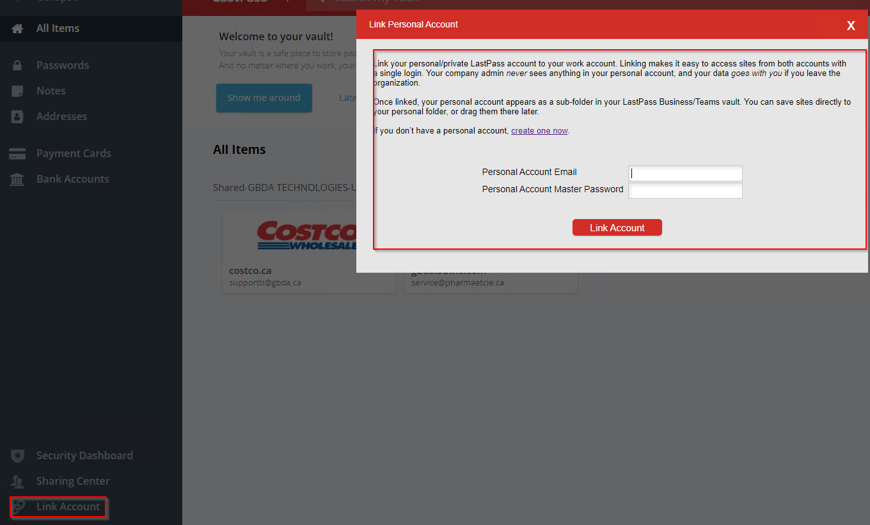
Task: Focus the Personal Account Email field
Action: click(685, 173)
